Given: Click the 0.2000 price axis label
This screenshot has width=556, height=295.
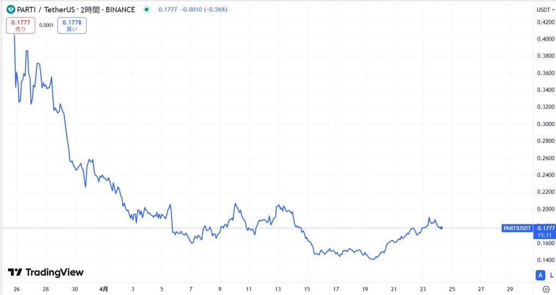Looking at the screenshot, I should pos(546,209).
